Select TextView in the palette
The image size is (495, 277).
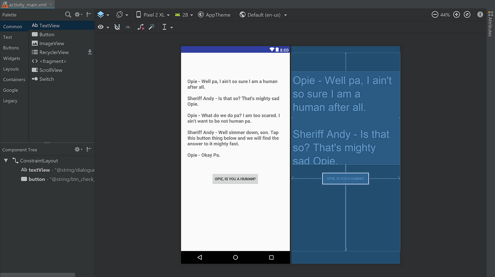pos(62,26)
